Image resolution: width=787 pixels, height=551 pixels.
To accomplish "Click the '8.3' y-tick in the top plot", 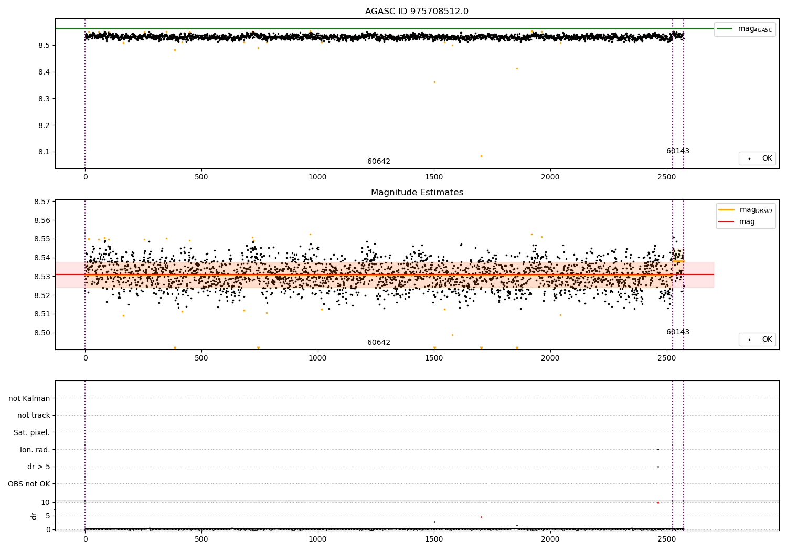I will (44, 99).
